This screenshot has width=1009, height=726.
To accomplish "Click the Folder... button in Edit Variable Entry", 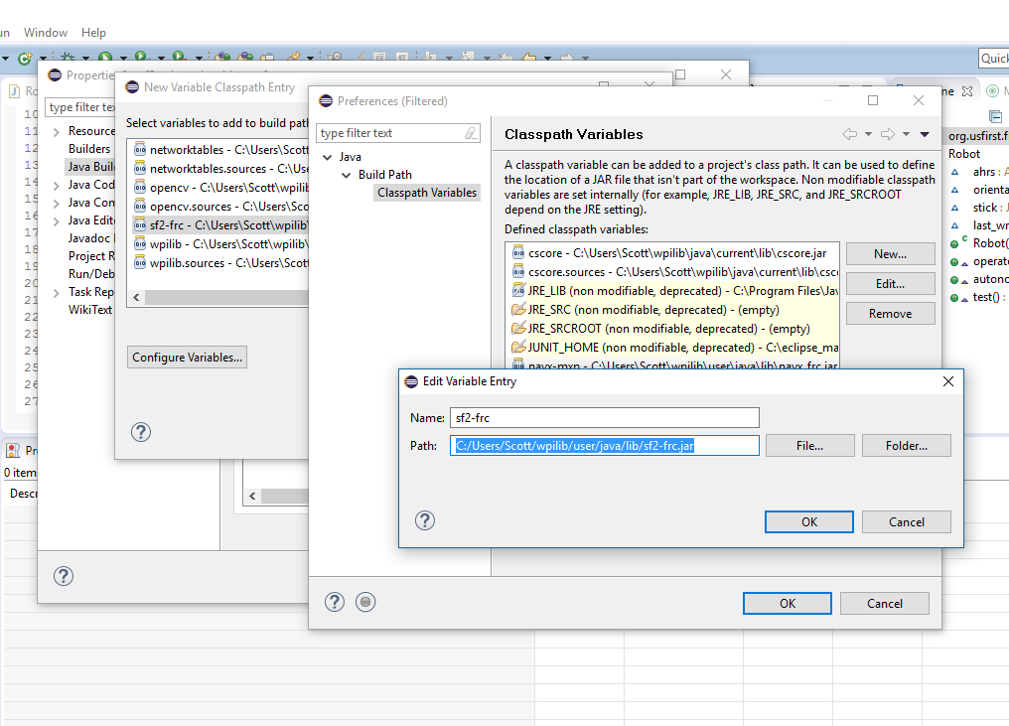I will [906, 446].
